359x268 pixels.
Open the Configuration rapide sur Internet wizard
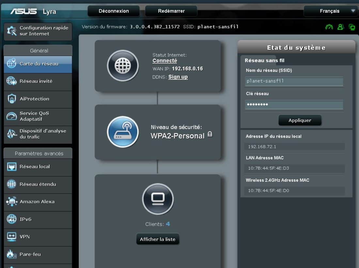[x=38, y=31]
